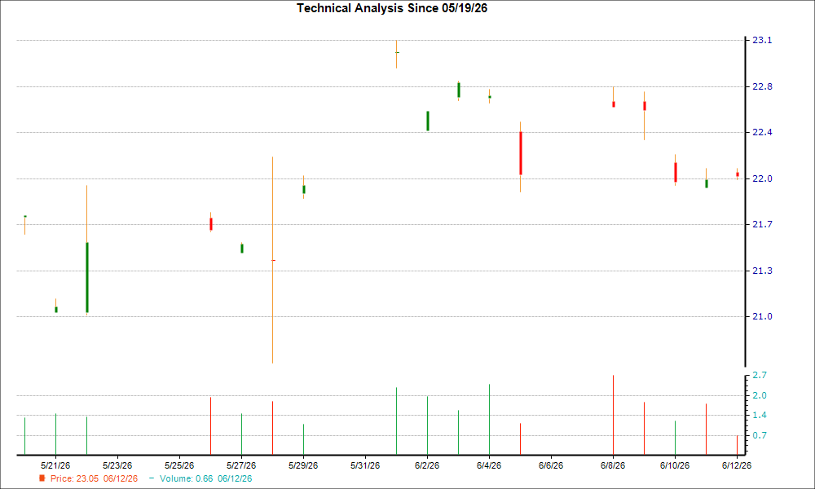The image size is (815, 489).
Task: Select the green candlestick at 5/27/26
Action: pos(242,248)
